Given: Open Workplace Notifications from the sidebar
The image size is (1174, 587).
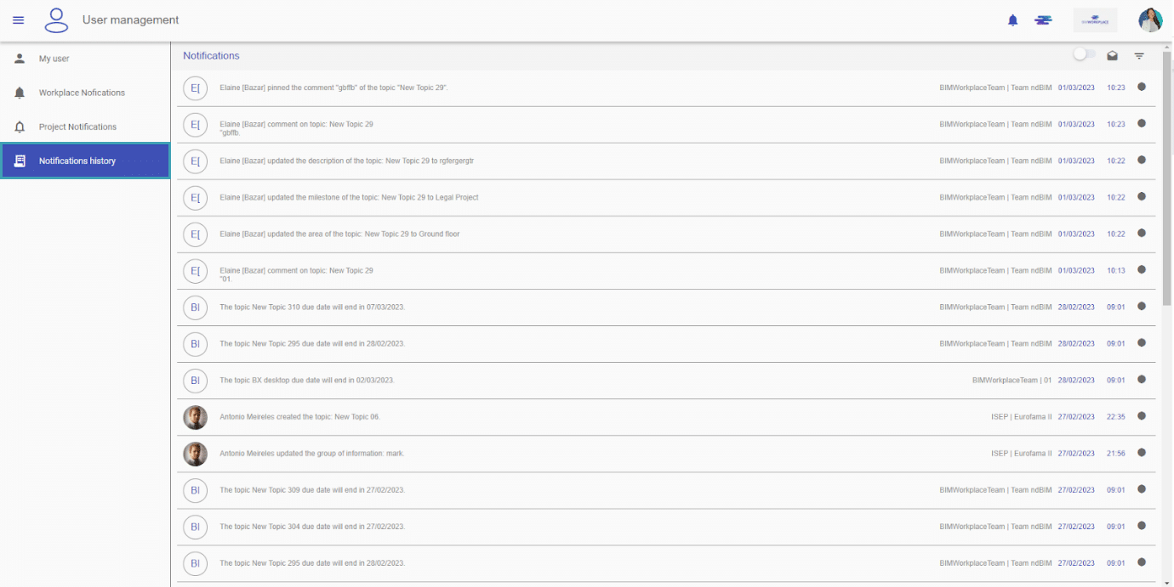Looking at the screenshot, I should [85, 93].
